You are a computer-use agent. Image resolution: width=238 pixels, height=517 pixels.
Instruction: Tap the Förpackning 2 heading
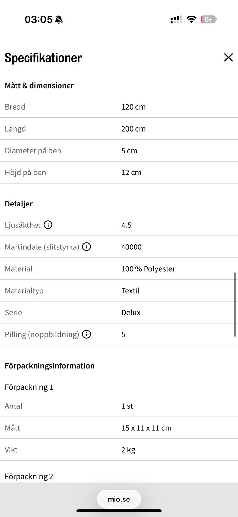tap(29, 476)
